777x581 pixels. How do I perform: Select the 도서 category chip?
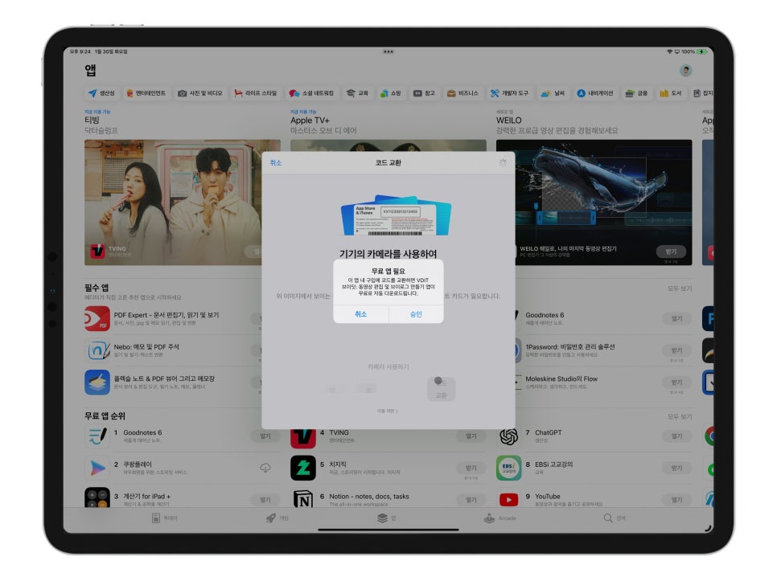point(671,93)
